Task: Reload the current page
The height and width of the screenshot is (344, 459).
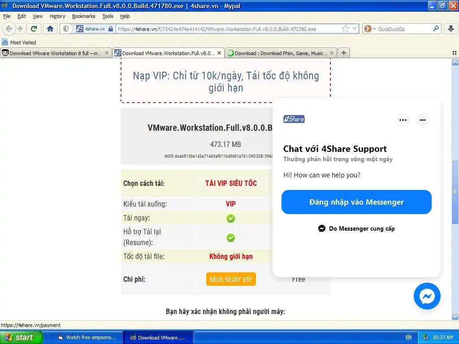Action: [x=34, y=29]
